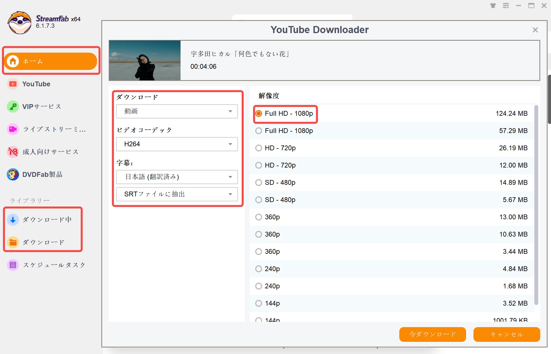
Task: Close the YouTube Downloader dialog
Action: pyautogui.click(x=535, y=30)
